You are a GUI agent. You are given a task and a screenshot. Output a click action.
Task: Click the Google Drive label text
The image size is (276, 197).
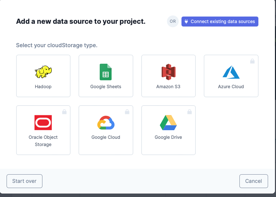click(x=168, y=137)
